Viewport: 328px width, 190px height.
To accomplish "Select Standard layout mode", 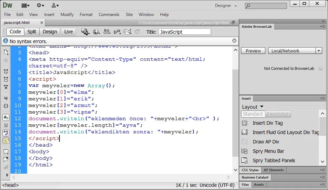I will pos(253,114).
